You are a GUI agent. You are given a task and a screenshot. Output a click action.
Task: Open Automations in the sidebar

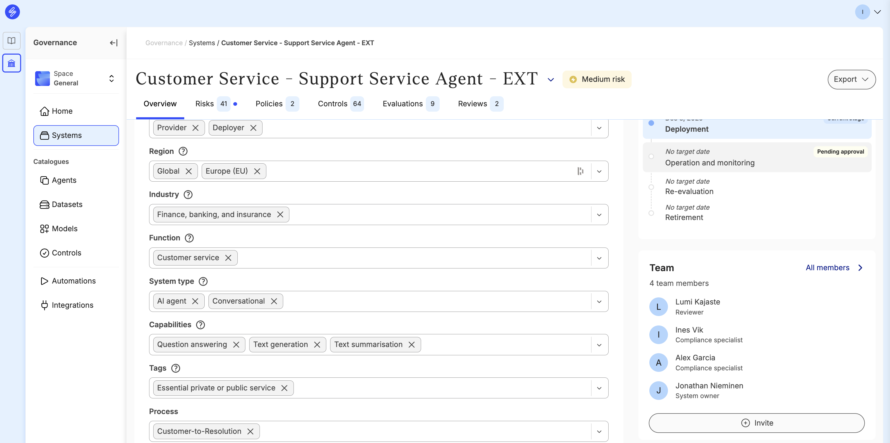tap(76, 281)
